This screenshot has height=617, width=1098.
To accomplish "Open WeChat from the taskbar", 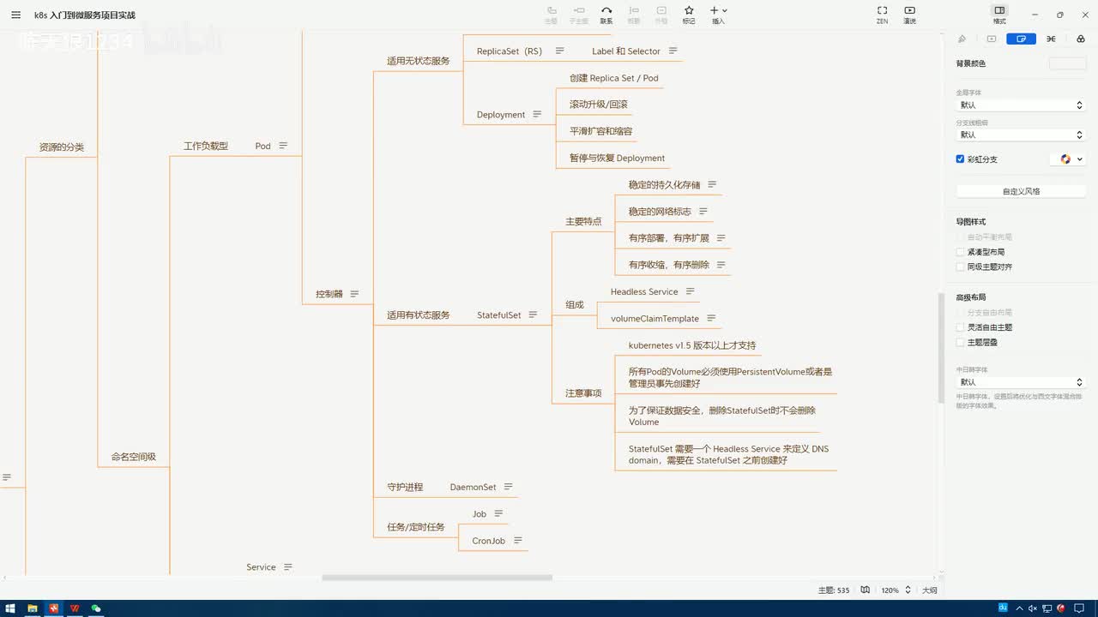I will pos(96,608).
